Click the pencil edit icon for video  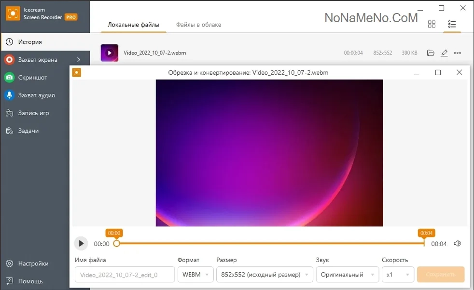(x=444, y=53)
